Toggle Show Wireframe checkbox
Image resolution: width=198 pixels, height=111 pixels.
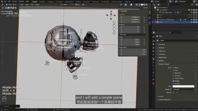coord(173,73)
